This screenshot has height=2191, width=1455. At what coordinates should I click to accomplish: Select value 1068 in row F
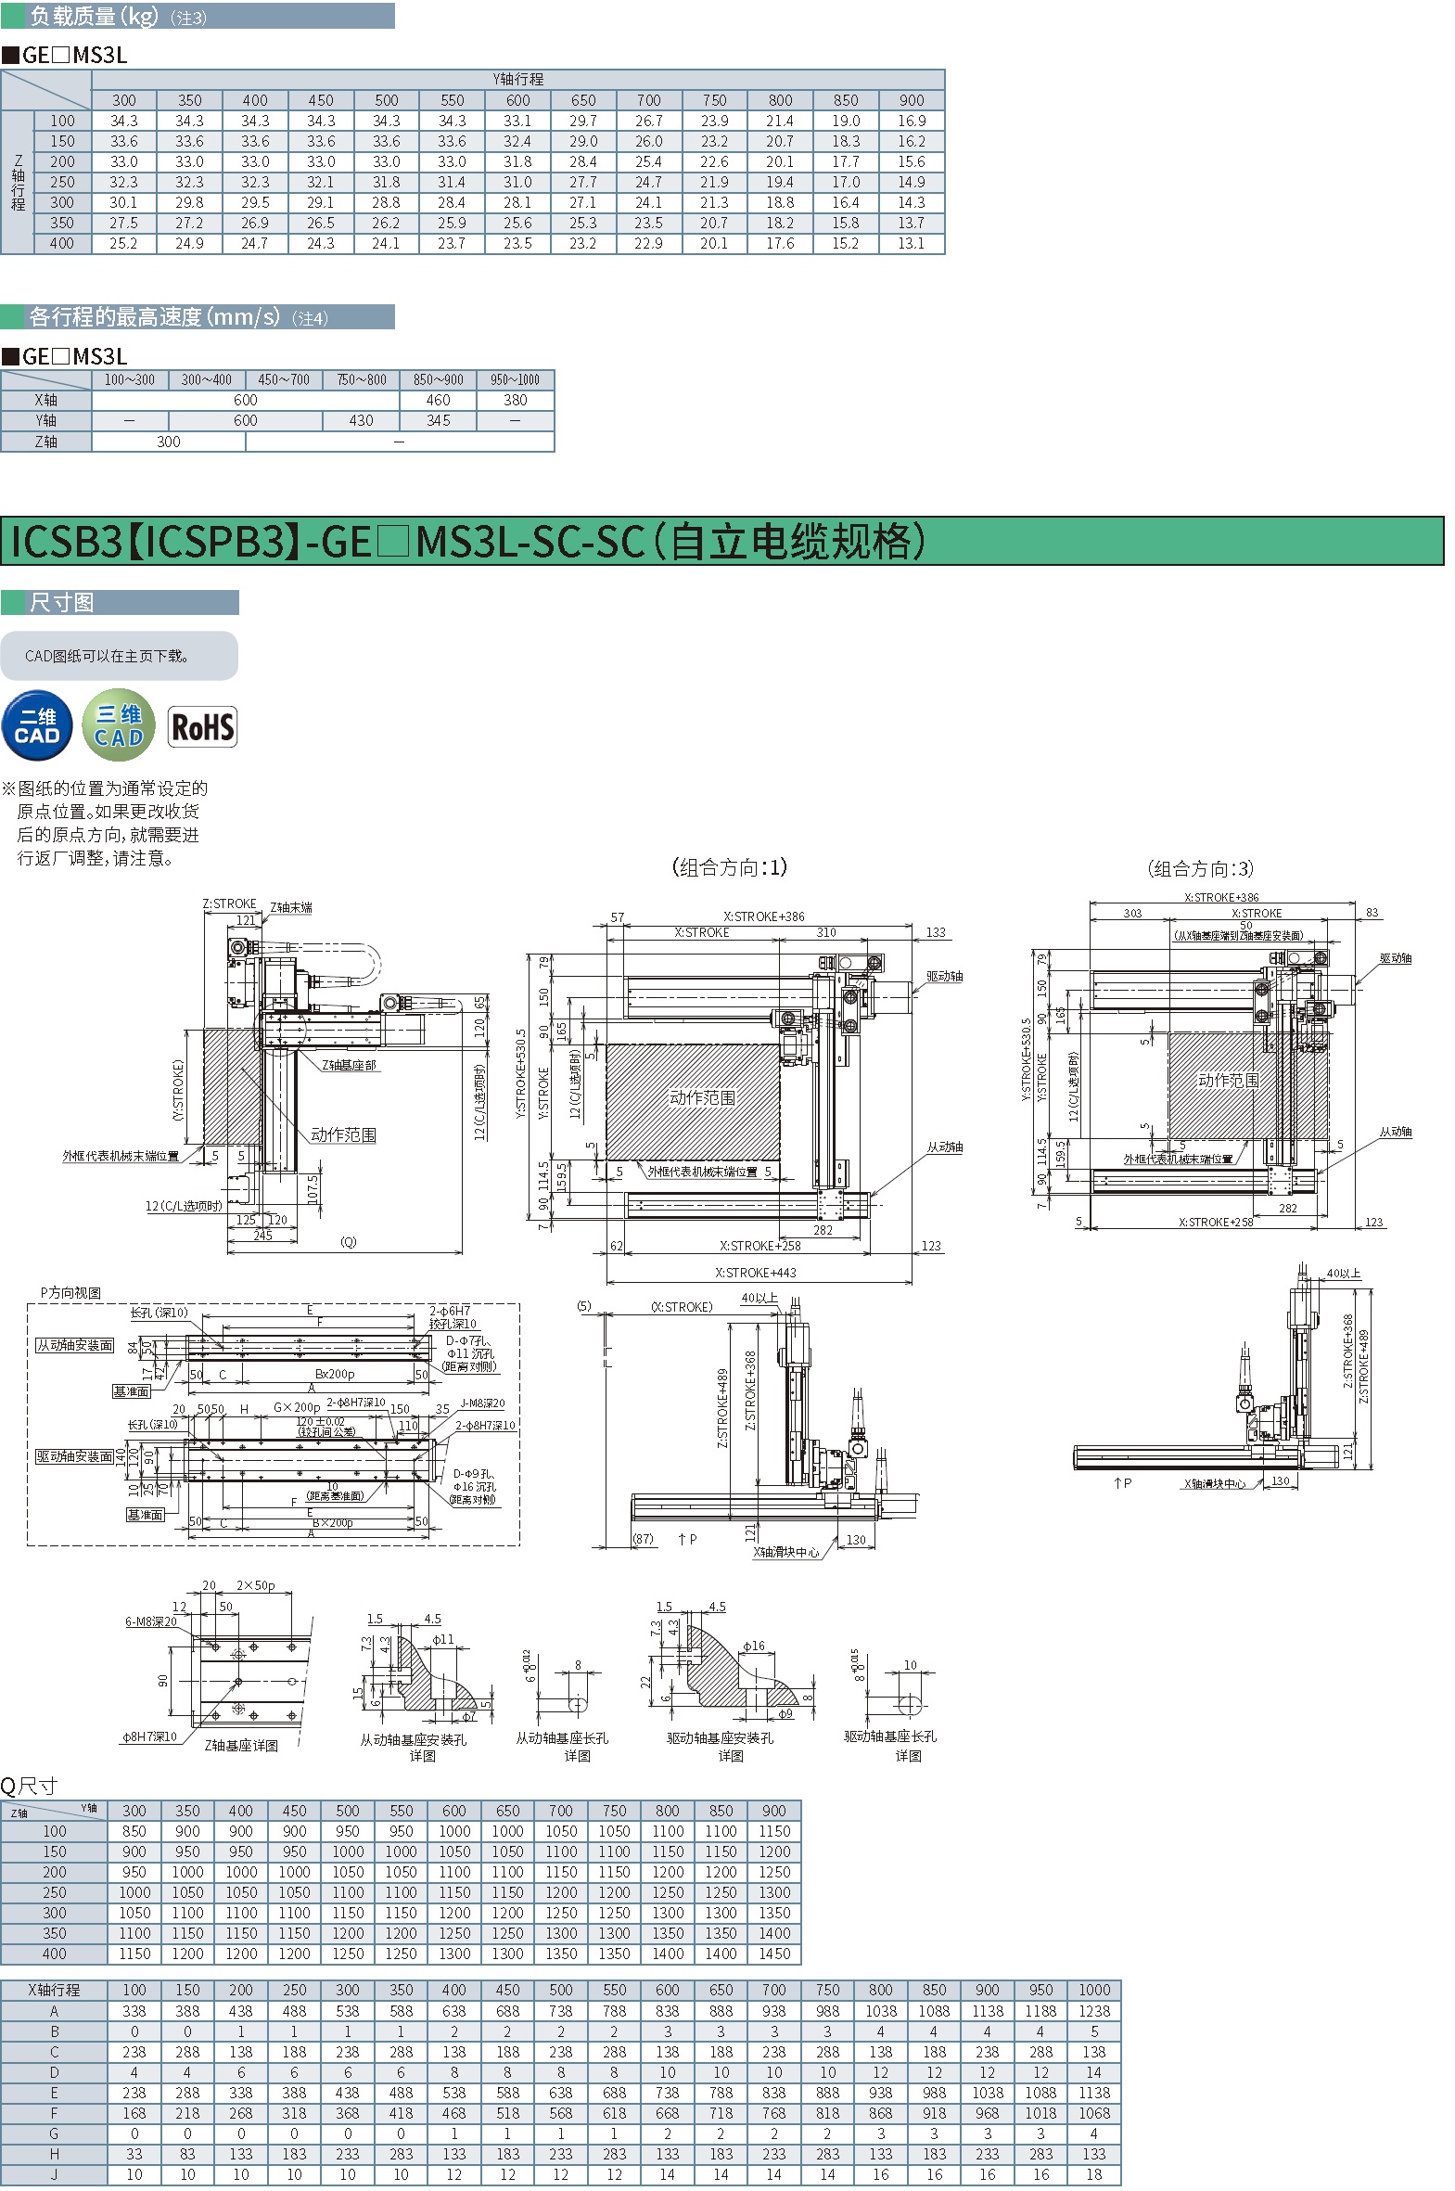coord(1094,2116)
